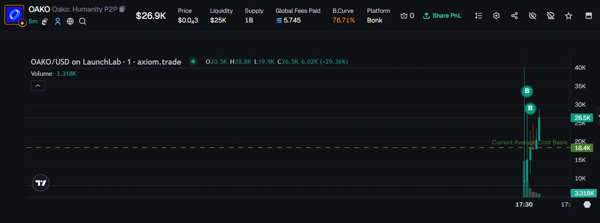Click the OAKO ticker name
Viewport: 600px width, 223px height.
click(39, 9)
